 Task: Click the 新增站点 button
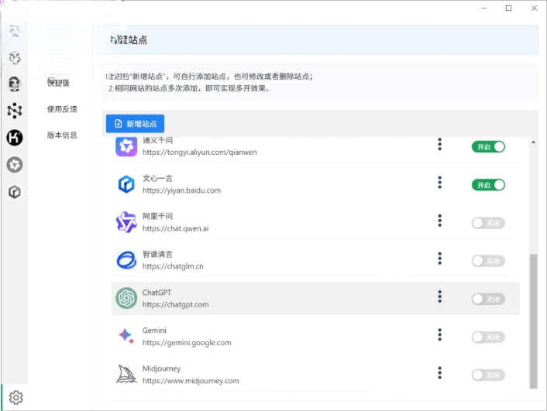pyautogui.click(x=135, y=123)
